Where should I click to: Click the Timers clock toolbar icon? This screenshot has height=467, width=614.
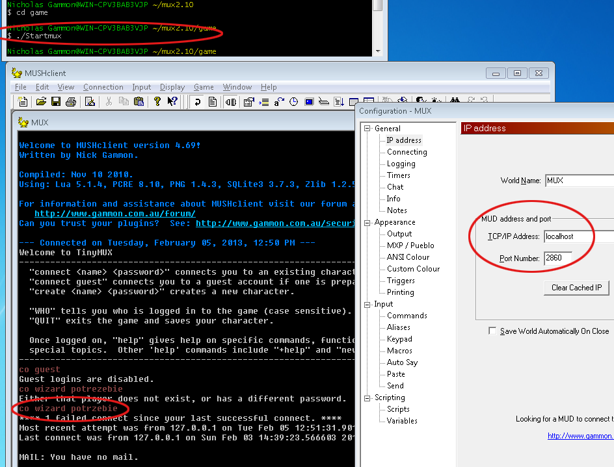pyautogui.click(x=294, y=102)
